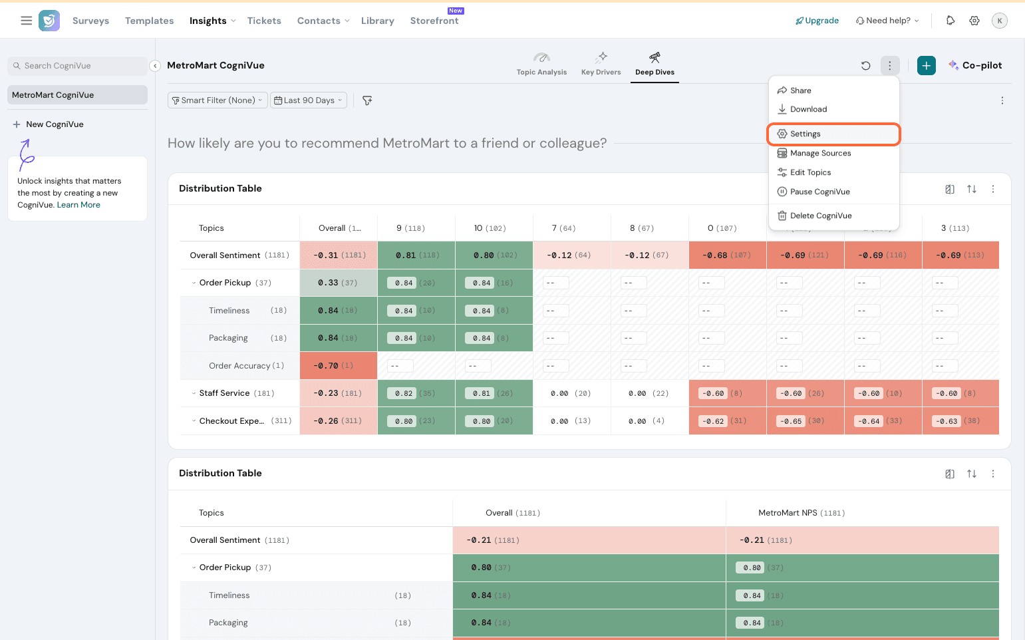Open the Smart Filter dropdown

218,100
